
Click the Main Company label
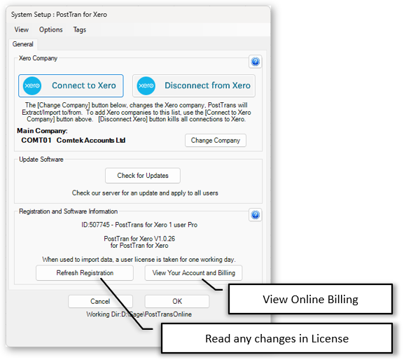coord(42,131)
